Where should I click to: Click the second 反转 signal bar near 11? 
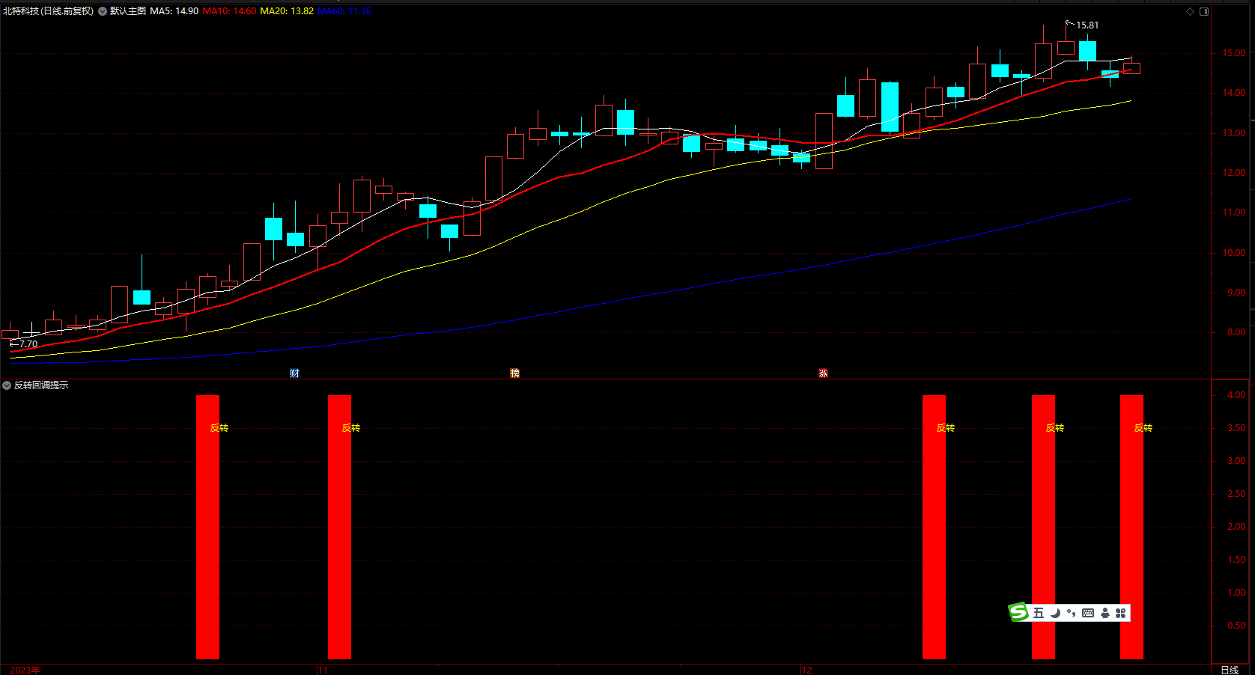click(x=339, y=527)
